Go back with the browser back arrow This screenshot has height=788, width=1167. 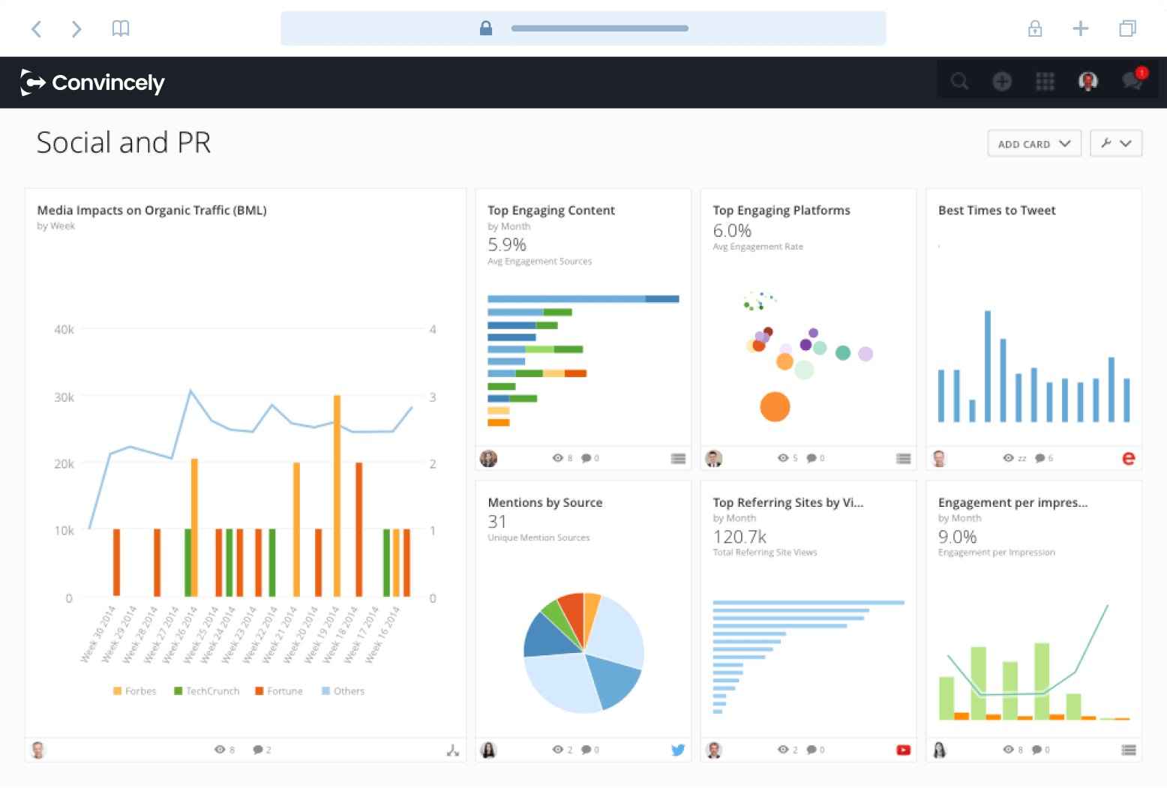coord(36,28)
